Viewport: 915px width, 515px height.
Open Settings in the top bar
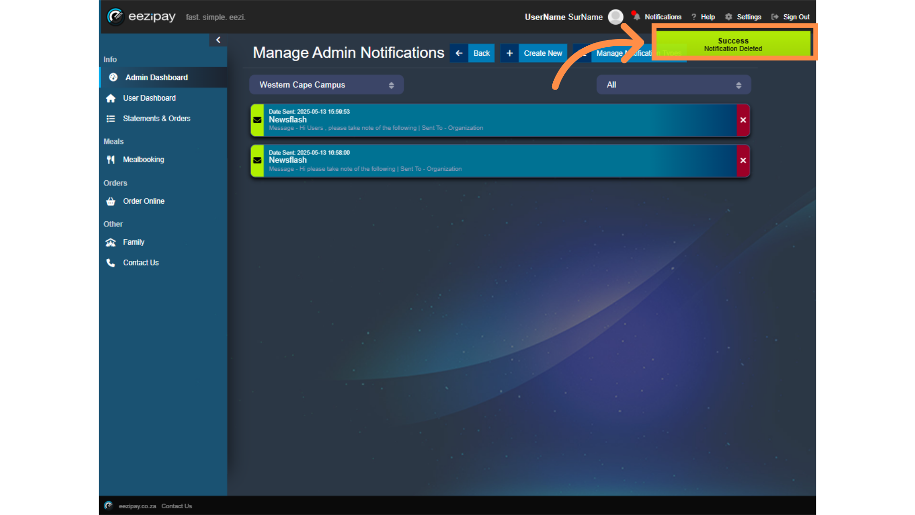[x=749, y=17]
